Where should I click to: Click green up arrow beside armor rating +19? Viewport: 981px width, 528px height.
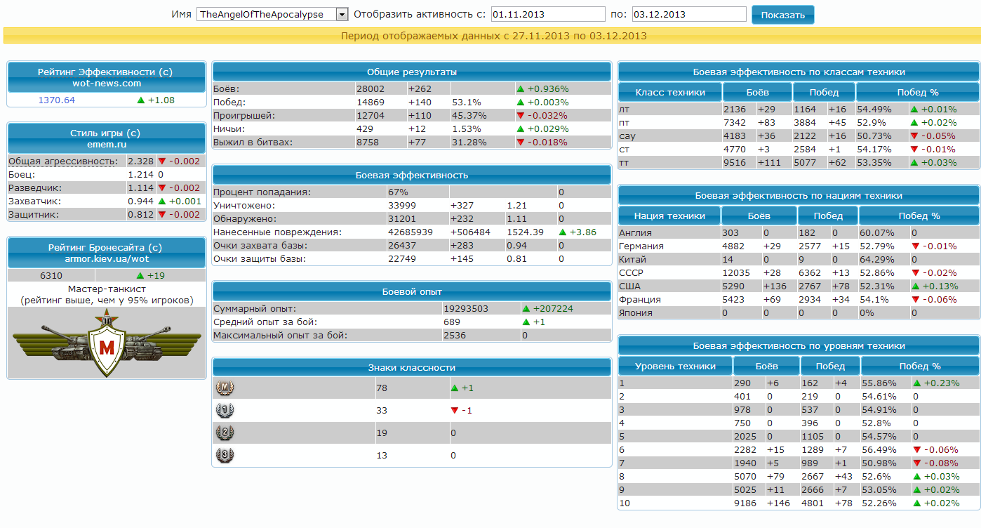click(x=140, y=276)
